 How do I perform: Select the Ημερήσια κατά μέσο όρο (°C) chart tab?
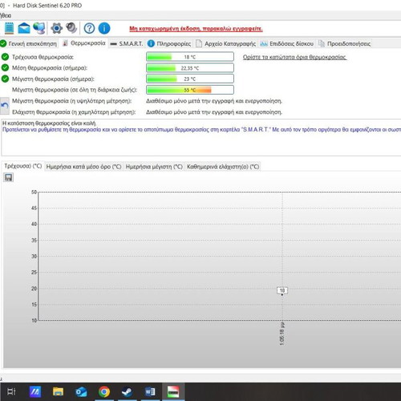(x=83, y=167)
